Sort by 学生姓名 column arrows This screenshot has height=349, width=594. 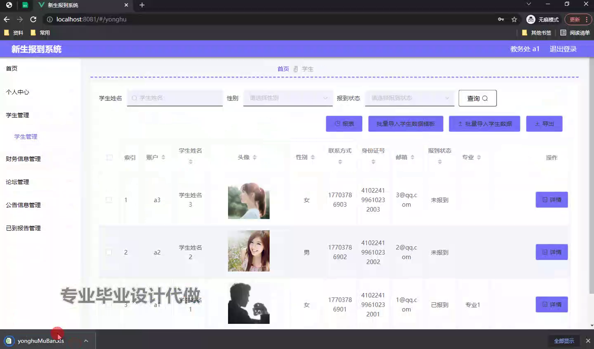click(x=191, y=162)
